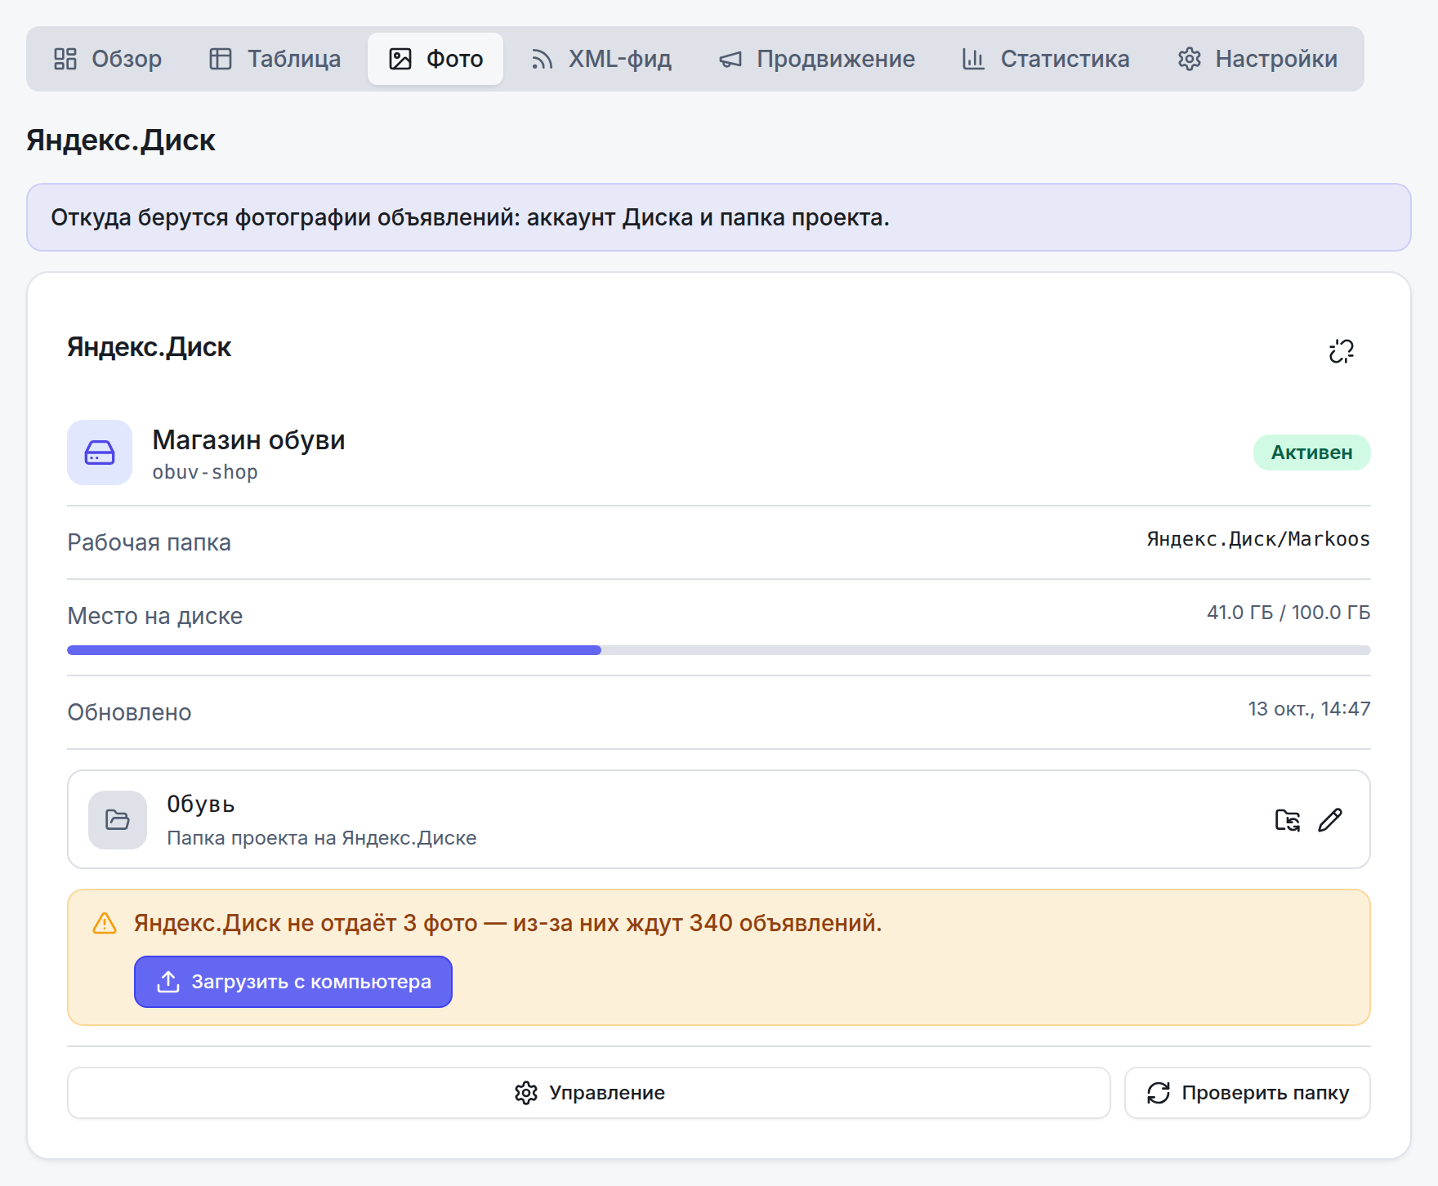Click the Обновлено label
Viewport: 1438px width, 1186px height.
[129, 712]
